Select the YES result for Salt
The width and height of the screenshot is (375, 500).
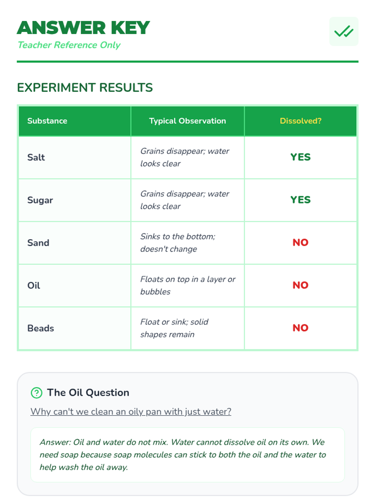tap(301, 157)
